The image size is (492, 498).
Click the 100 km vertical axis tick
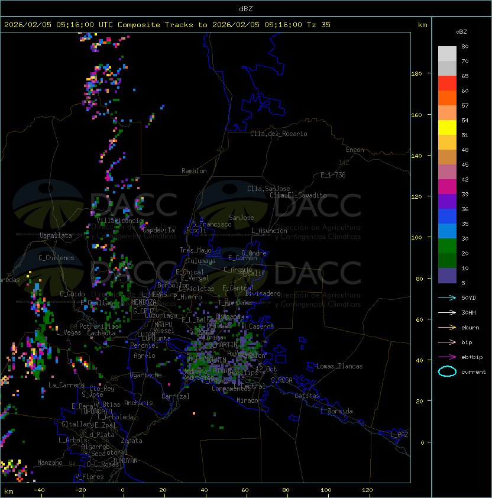coord(416,238)
